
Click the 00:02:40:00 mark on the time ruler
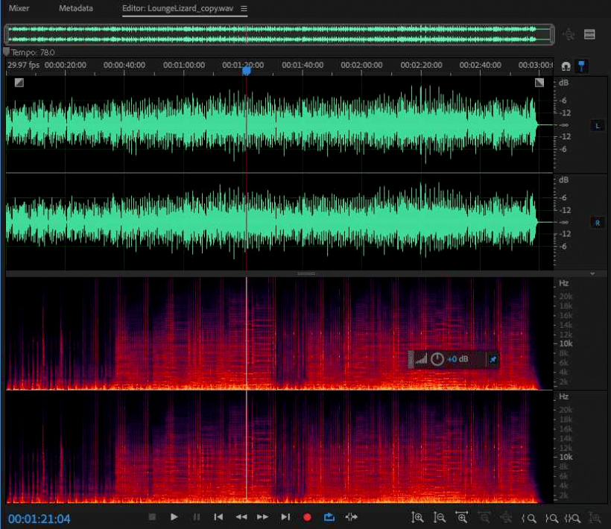[480, 65]
